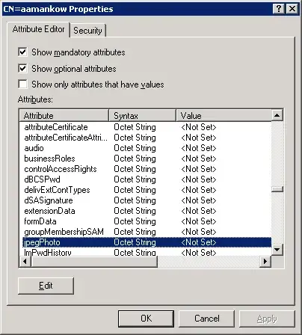Confirm with the OK button
The width and height of the screenshot is (302, 335).
[x=146, y=319]
